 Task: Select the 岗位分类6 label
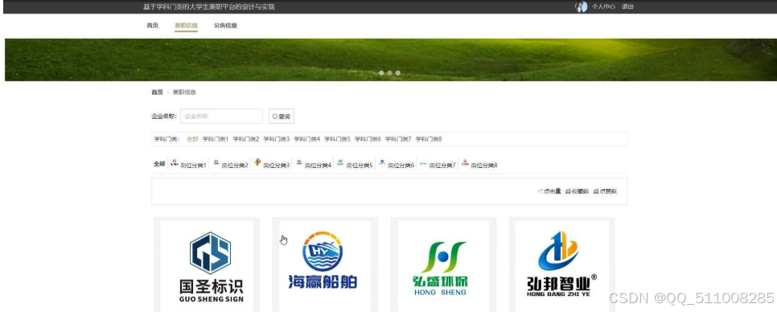point(401,166)
